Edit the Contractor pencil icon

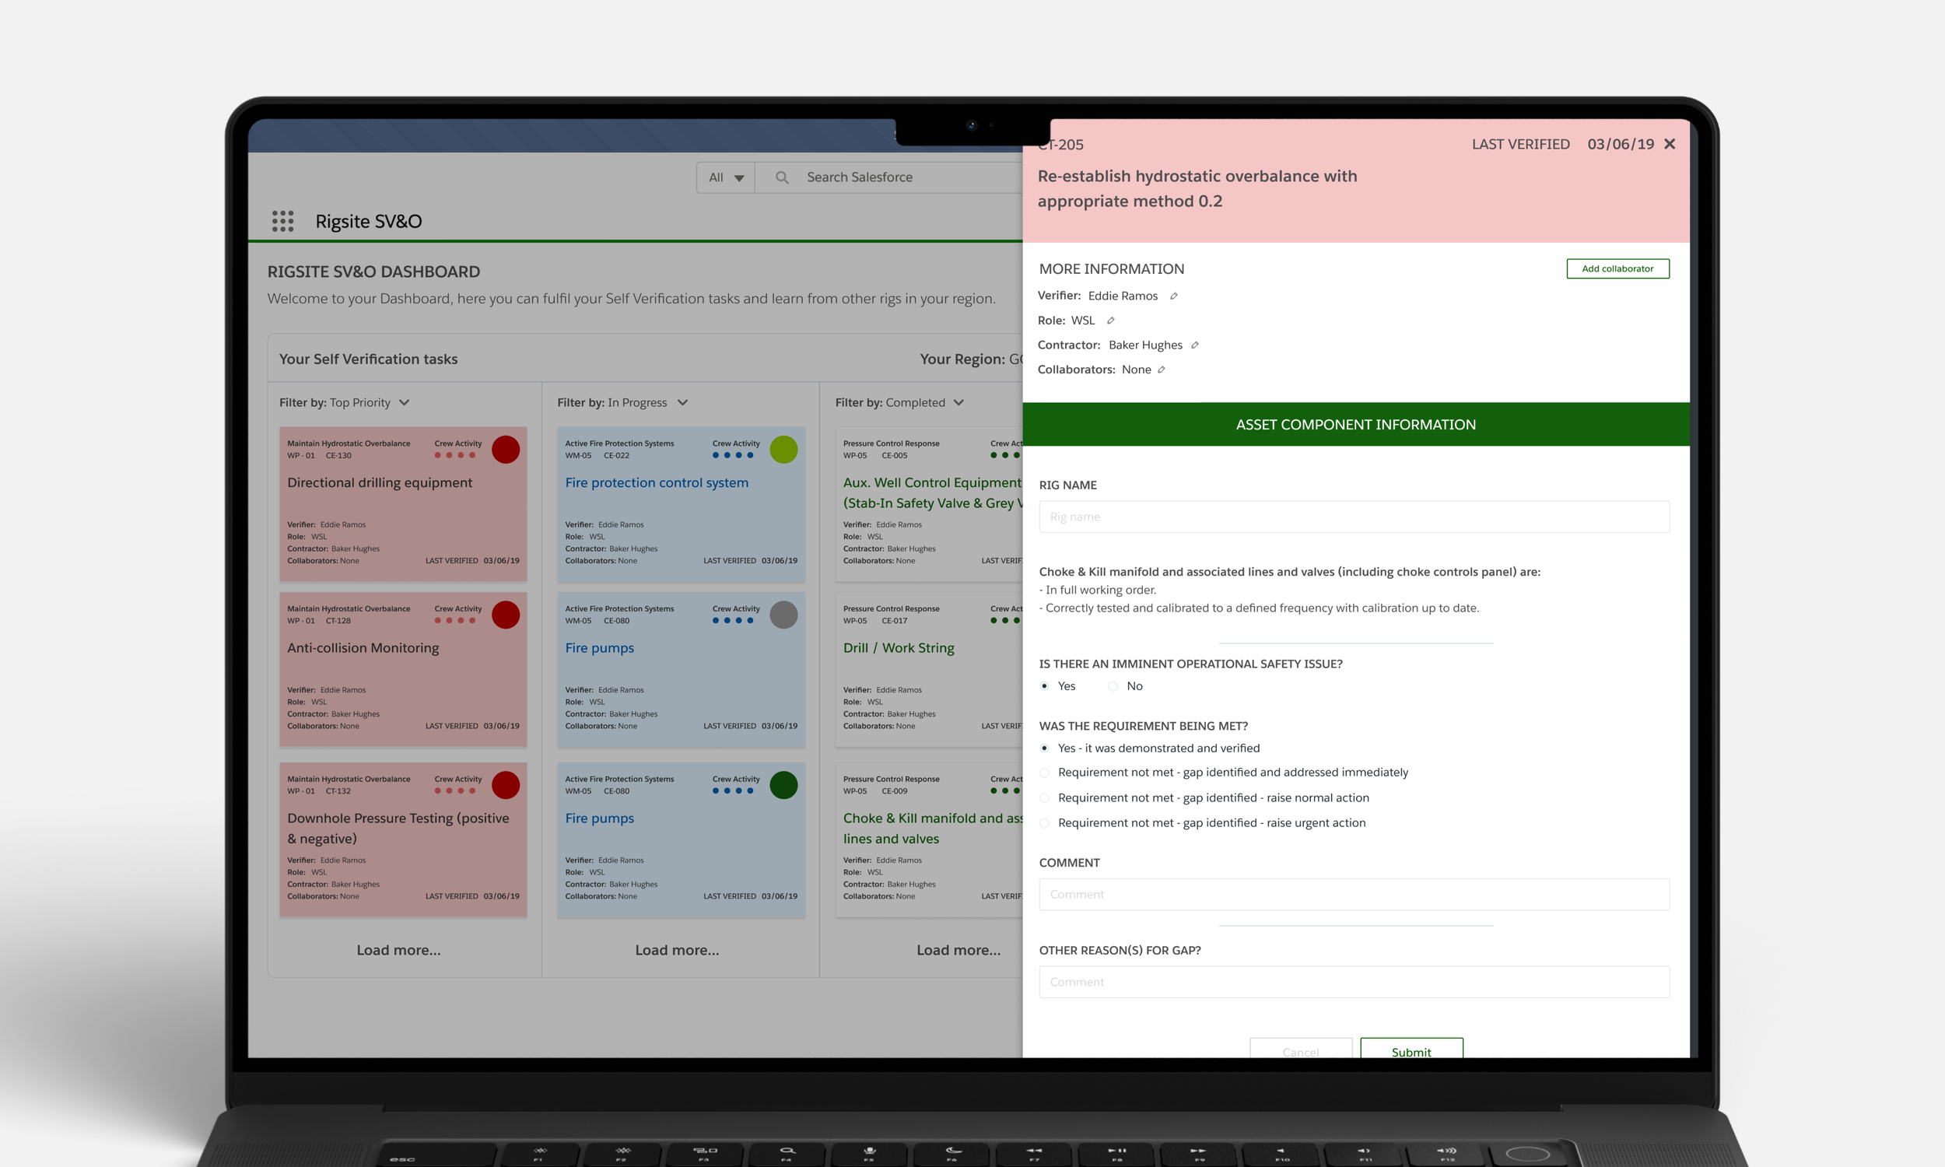pos(1194,345)
